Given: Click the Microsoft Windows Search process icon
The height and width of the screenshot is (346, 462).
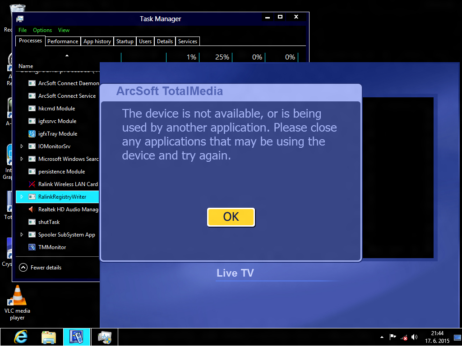Looking at the screenshot, I should [32, 159].
